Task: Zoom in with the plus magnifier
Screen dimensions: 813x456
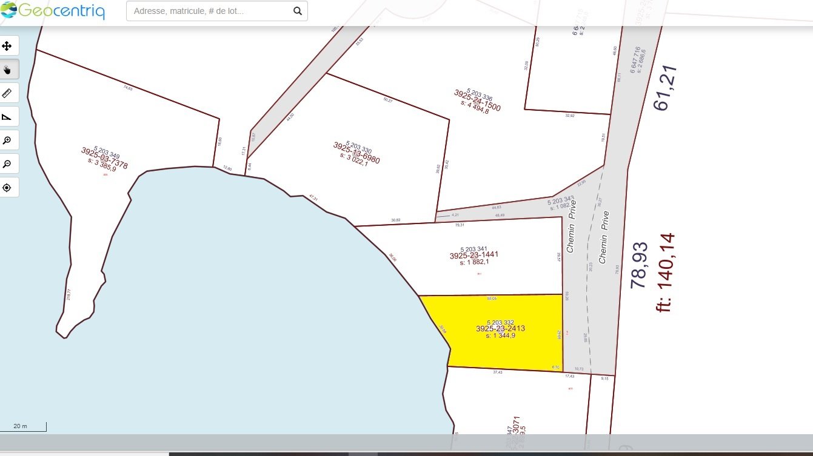Action: pyautogui.click(x=7, y=140)
